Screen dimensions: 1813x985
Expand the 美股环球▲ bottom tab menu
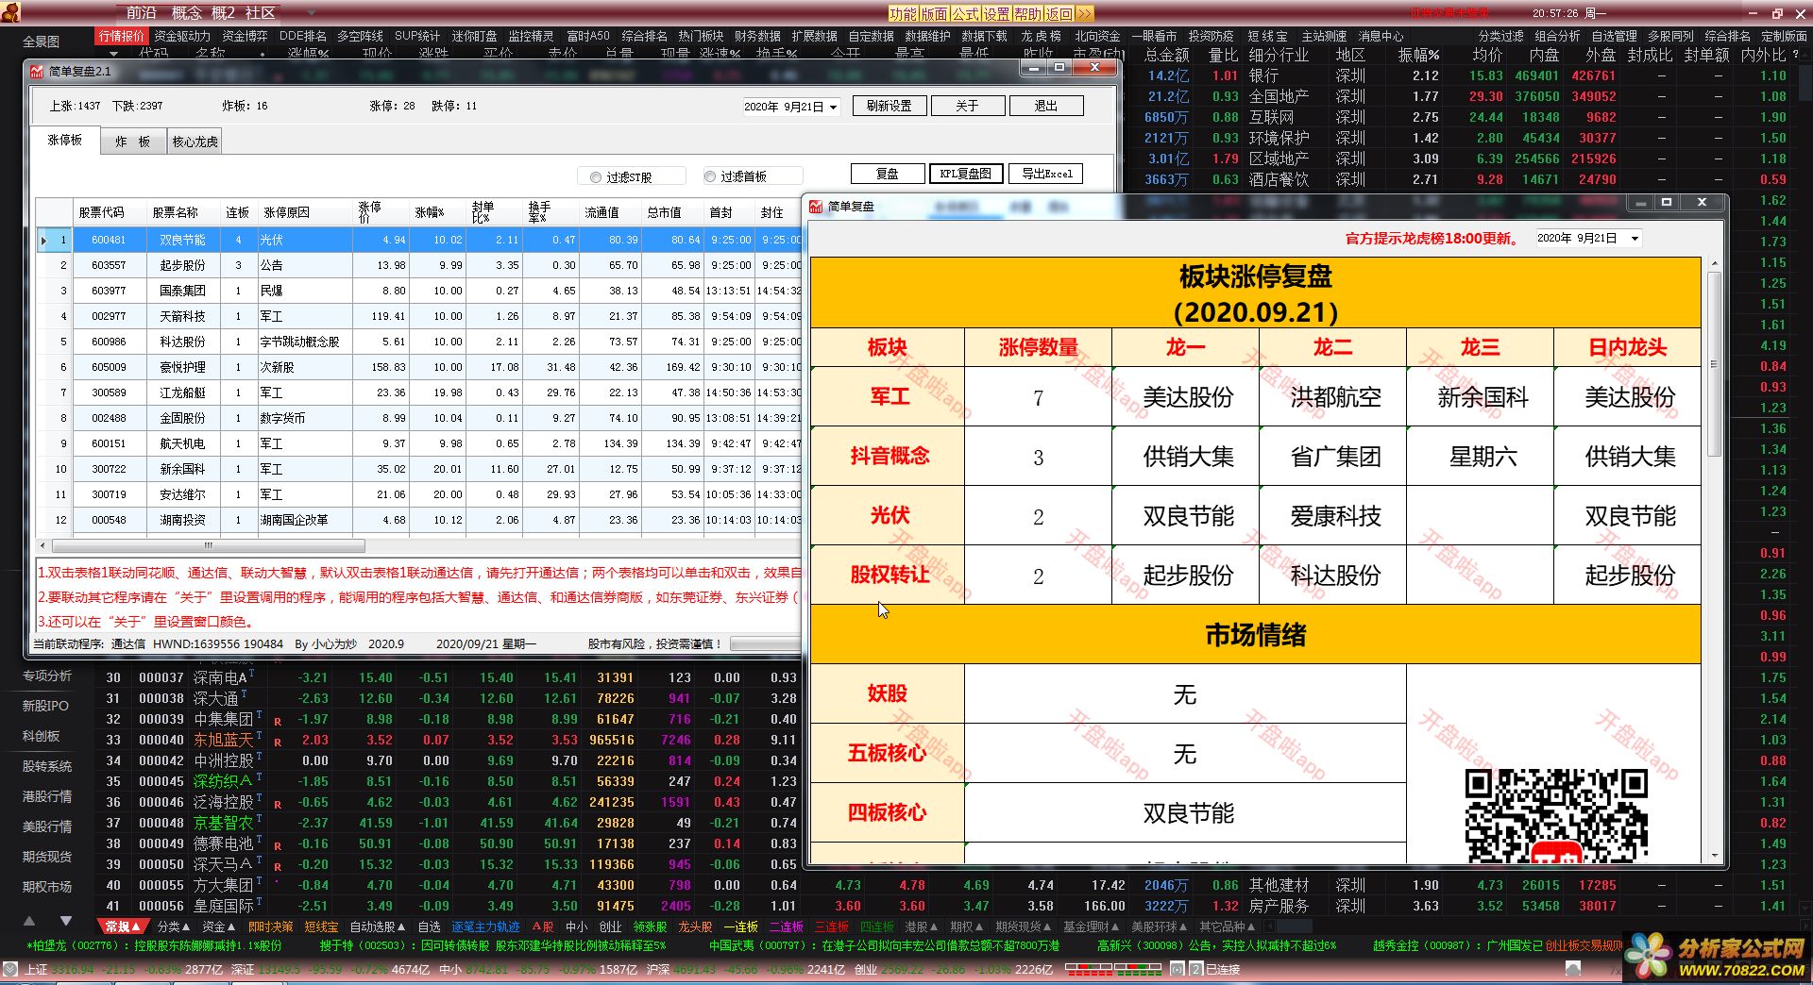tap(1161, 927)
